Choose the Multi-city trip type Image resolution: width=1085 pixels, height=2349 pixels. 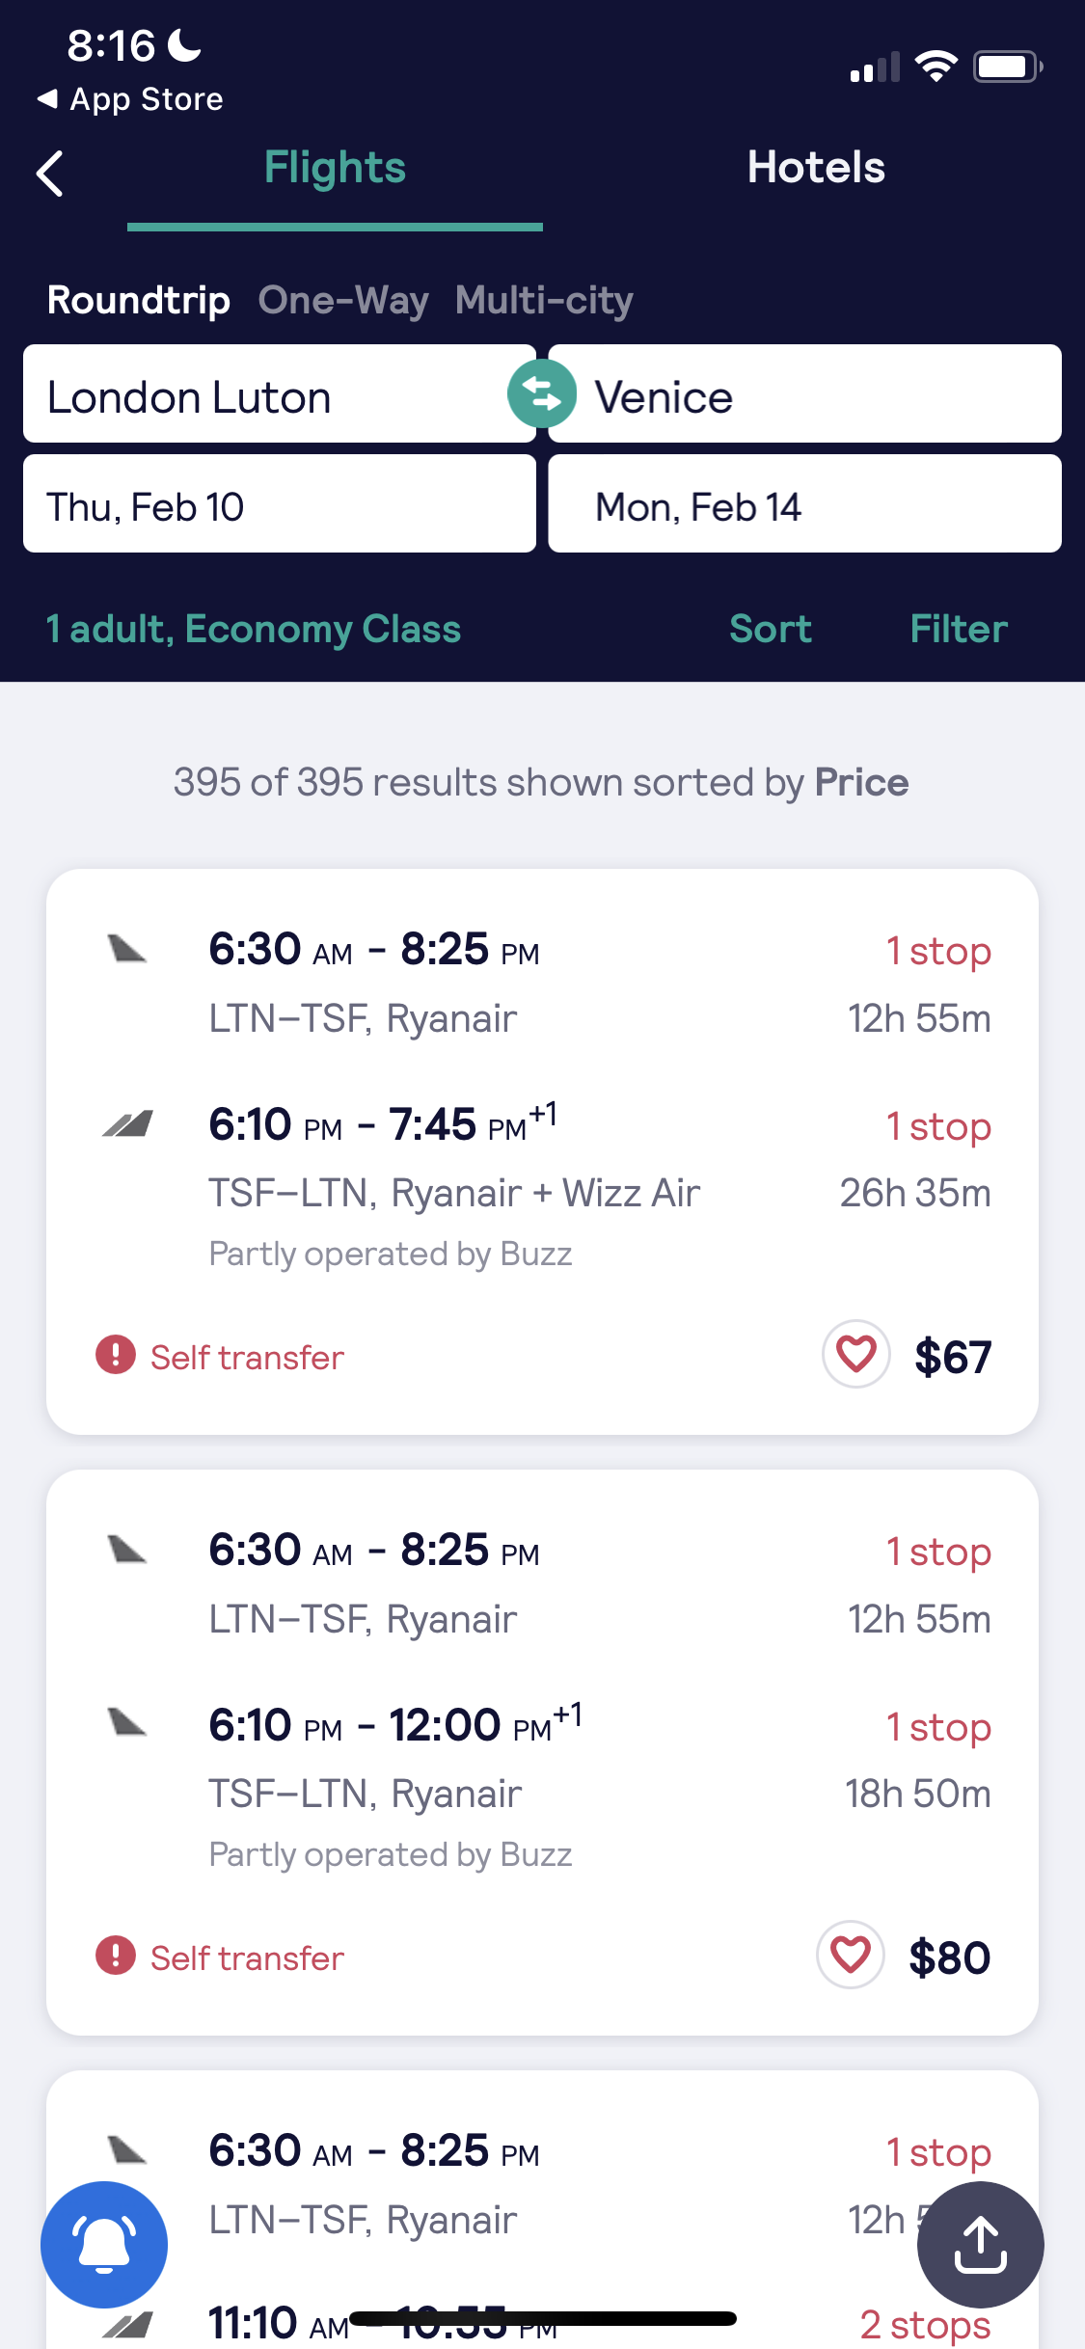544,300
